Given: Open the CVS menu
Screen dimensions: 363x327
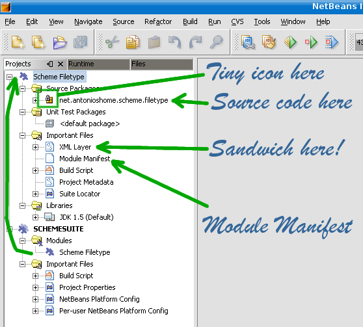Looking at the screenshot, I should (237, 21).
